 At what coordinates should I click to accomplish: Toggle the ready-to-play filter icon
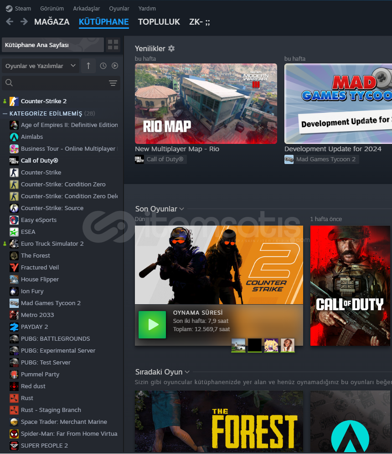click(115, 66)
